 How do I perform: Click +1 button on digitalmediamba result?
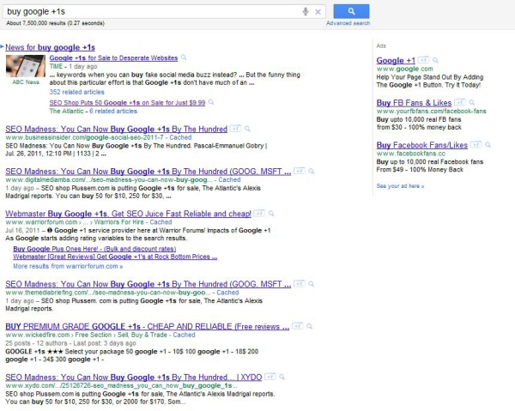click(x=300, y=171)
